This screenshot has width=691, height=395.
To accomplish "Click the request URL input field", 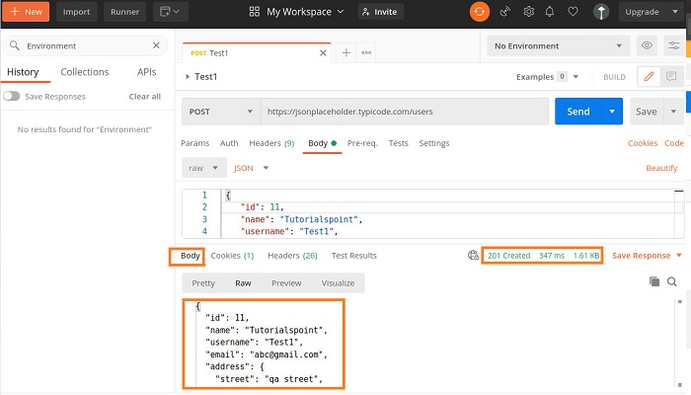I will pos(403,112).
